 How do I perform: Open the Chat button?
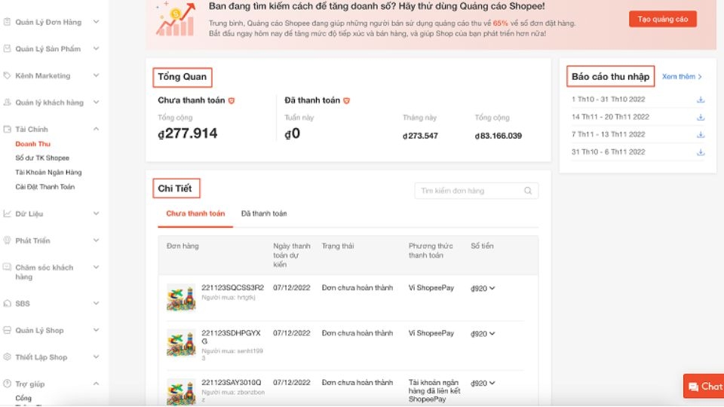pos(704,386)
